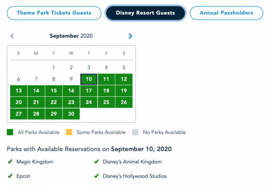Click the checkmark beside Disney's Animal Kingdom
This screenshot has height=187, width=269.
[96, 161]
